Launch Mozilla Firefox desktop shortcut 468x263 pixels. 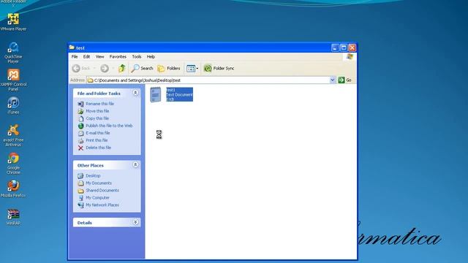pos(13,189)
